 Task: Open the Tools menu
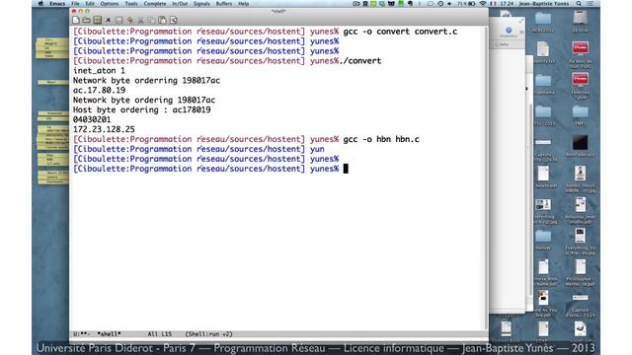(x=131, y=4)
